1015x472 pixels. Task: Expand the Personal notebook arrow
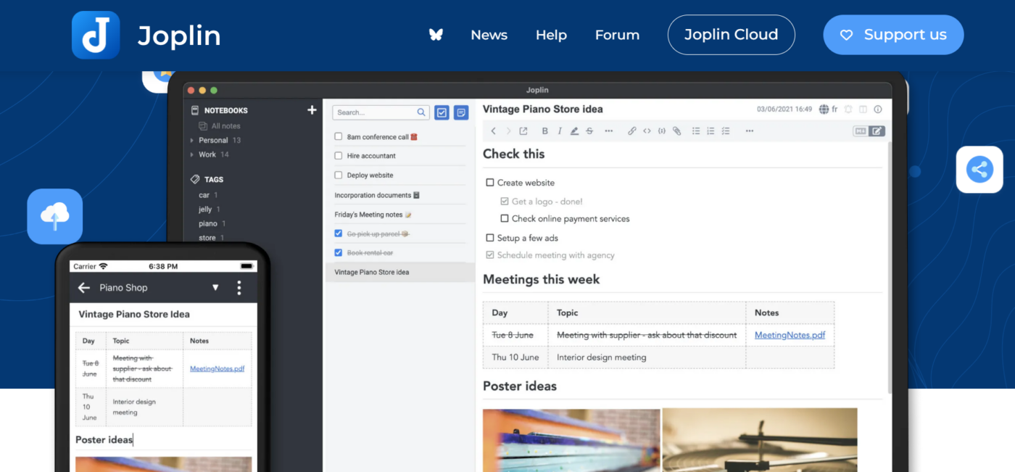[192, 140]
